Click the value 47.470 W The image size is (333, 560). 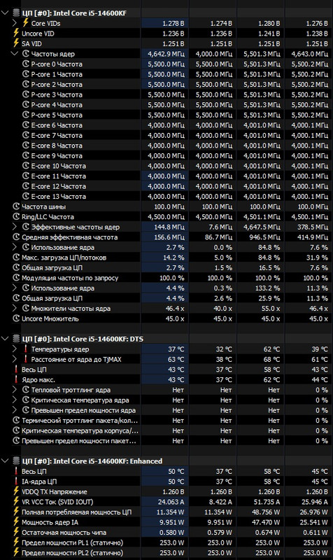tap(266, 522)
